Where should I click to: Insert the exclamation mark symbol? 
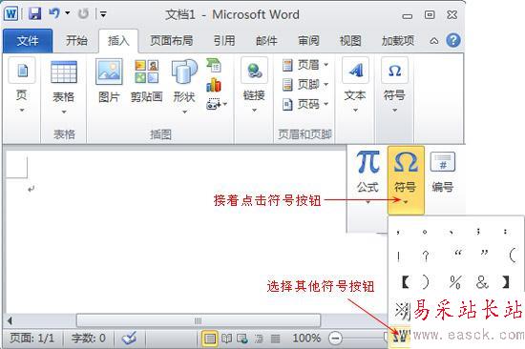tap(398, 256)
